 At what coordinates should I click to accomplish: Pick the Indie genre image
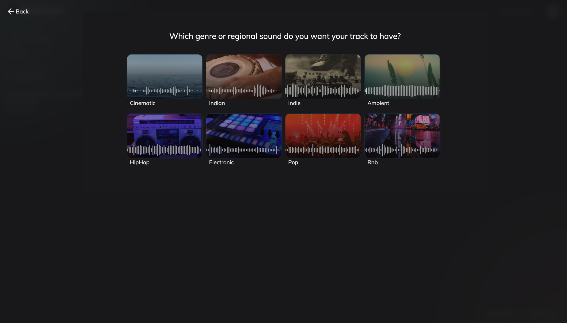tap(323, 76)
